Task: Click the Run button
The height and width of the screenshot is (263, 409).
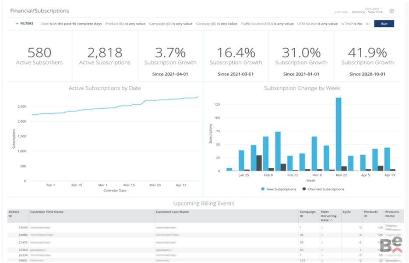Action: pos(384,24)
